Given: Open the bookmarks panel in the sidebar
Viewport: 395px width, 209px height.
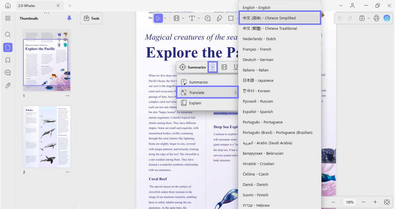Looking at the screenshot, I should coord(8,60).
